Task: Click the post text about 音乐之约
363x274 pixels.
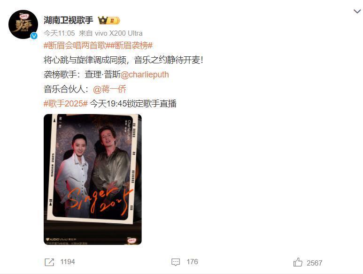Action: [x=123, y=60]
